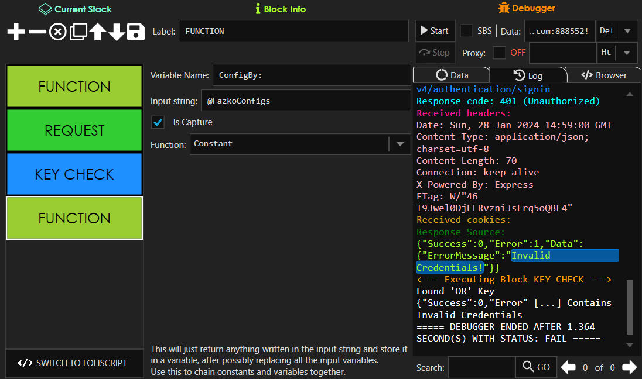642x379 pixels.
Task: Click the add new block plus icon
Action: point(16,32)
